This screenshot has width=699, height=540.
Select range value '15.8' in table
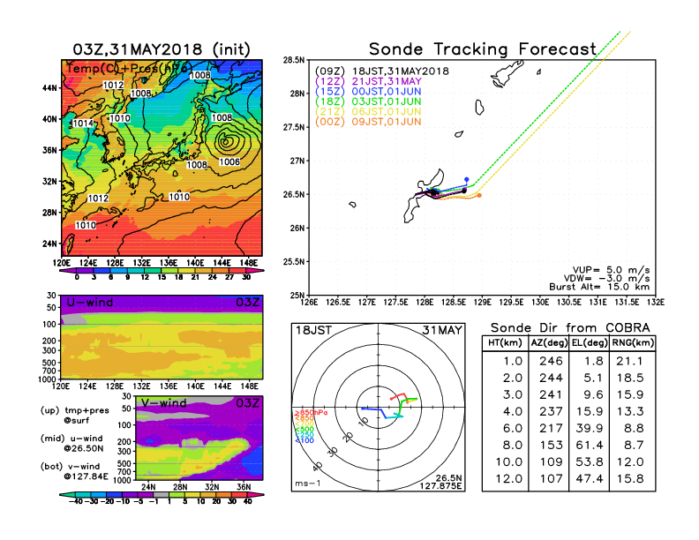click(x=629, y=479)
